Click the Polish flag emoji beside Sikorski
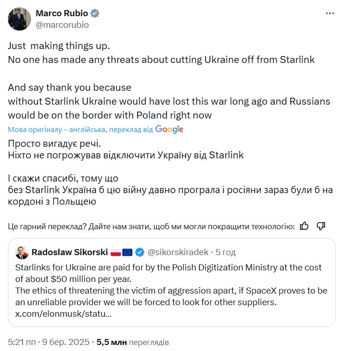The width and height of the screenshot is (345, 351). [x=115, y=252]
